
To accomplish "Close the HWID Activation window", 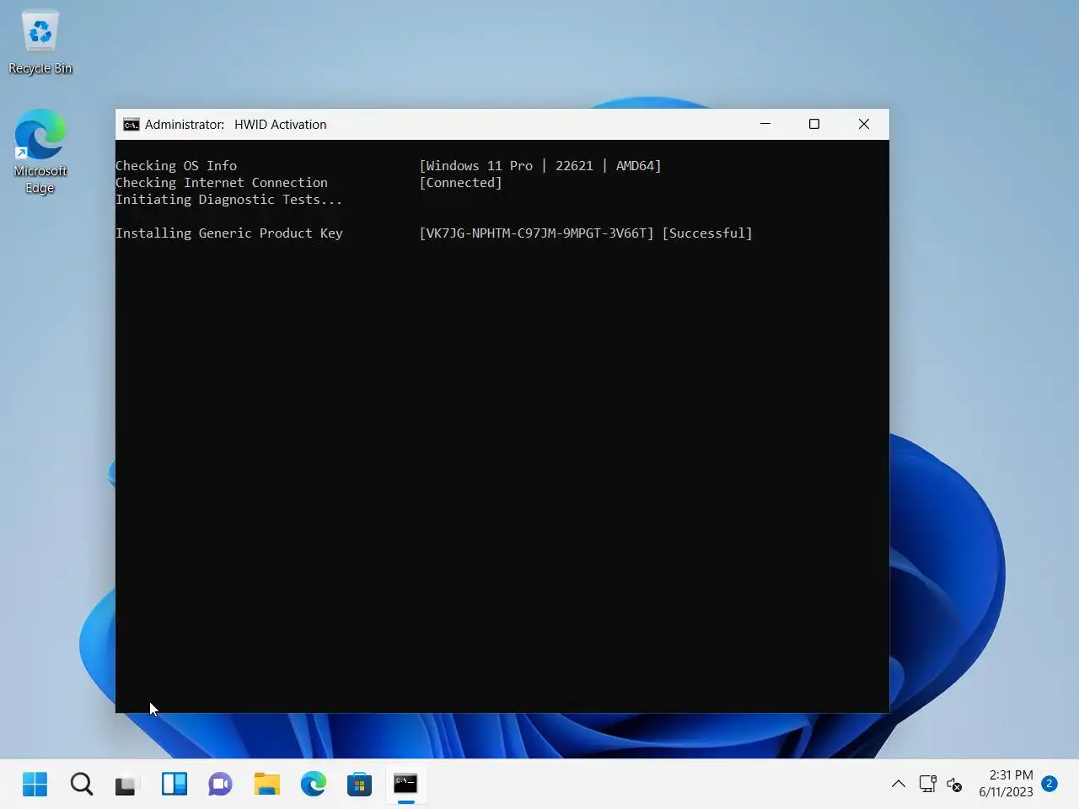I will [864, 124].
